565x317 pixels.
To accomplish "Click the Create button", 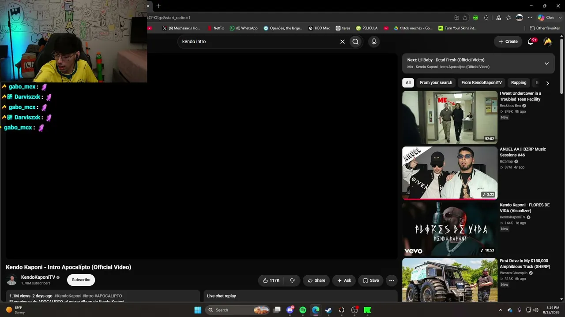I will 508,41.
